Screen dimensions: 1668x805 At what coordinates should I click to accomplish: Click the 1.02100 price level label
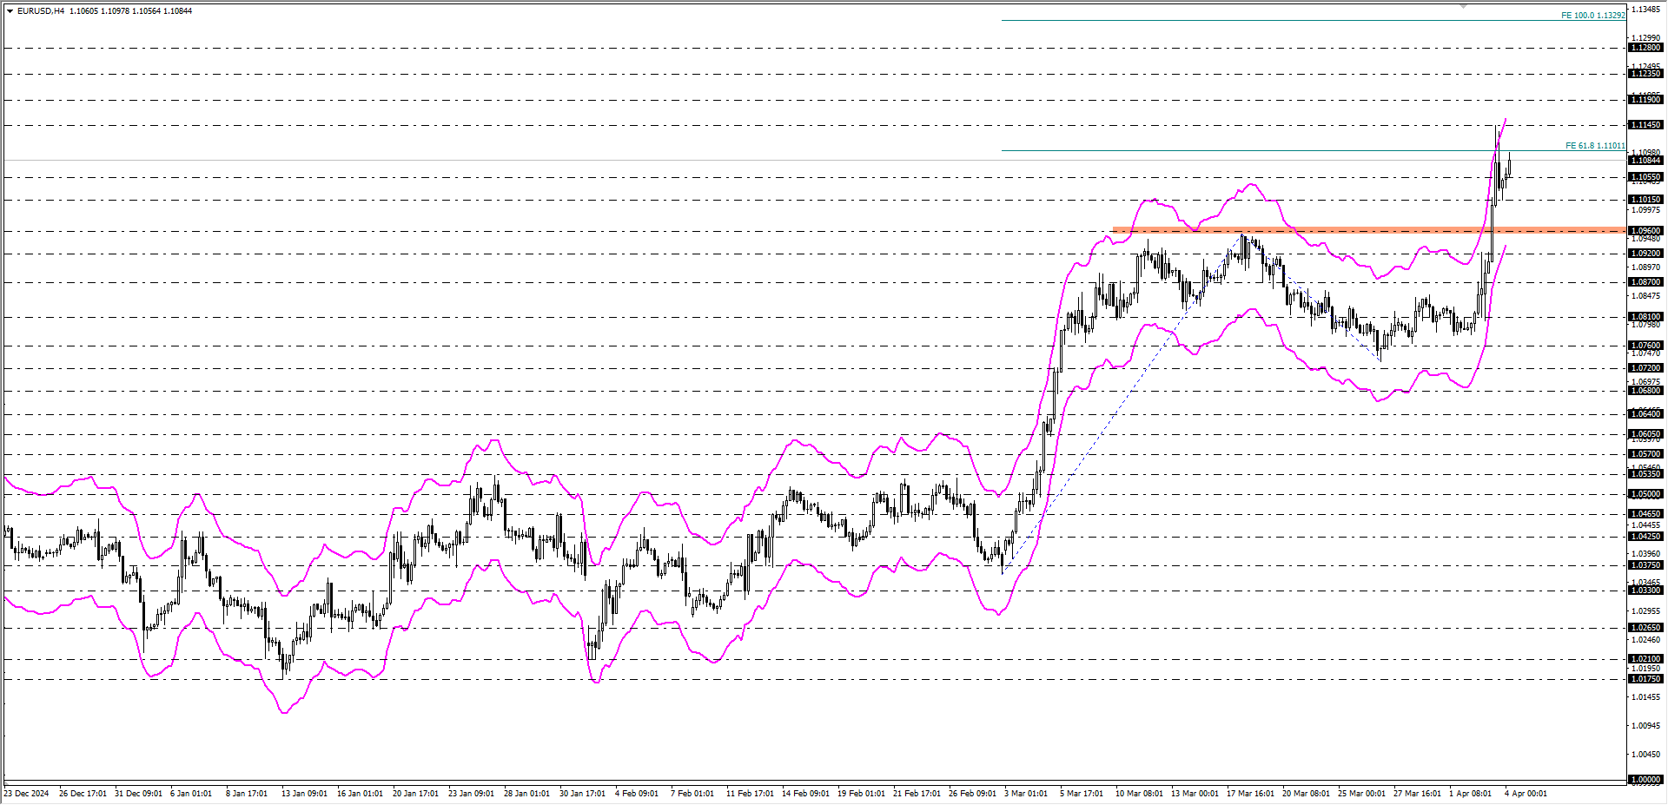tap(1645, 659)
